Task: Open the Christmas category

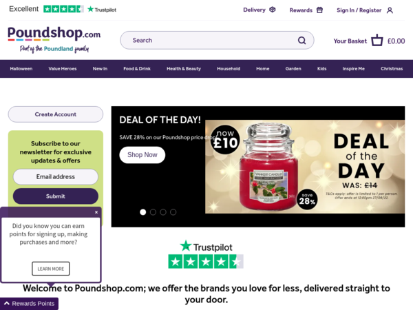Action: pos(392,68)
